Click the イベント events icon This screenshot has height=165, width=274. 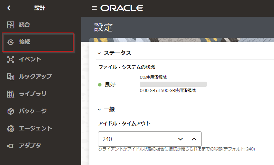(x=11, y=59)
